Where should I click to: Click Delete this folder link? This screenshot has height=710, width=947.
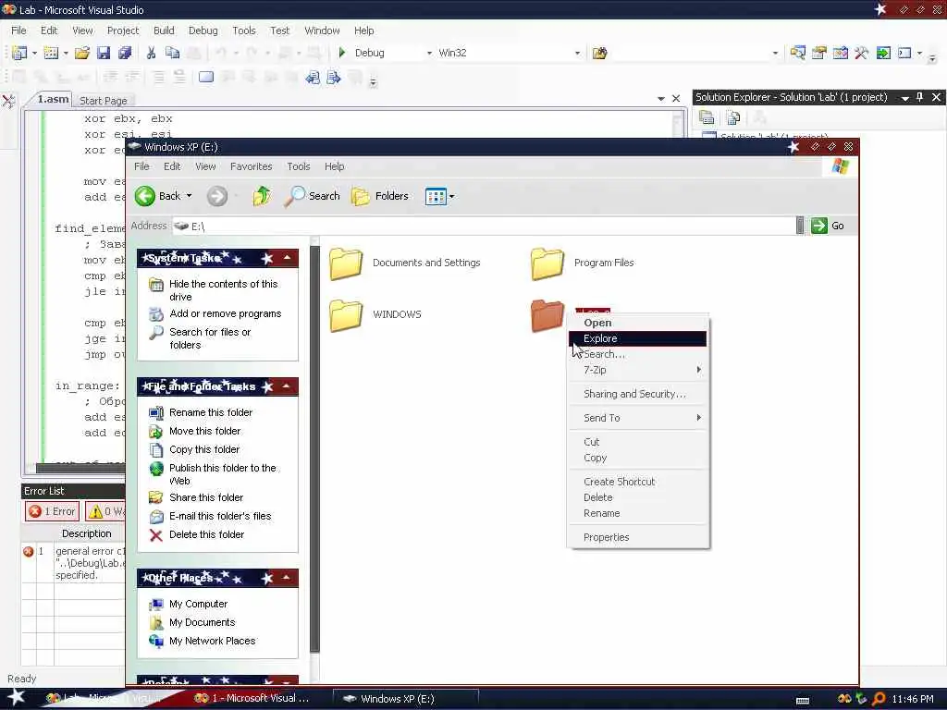(206, 534)
